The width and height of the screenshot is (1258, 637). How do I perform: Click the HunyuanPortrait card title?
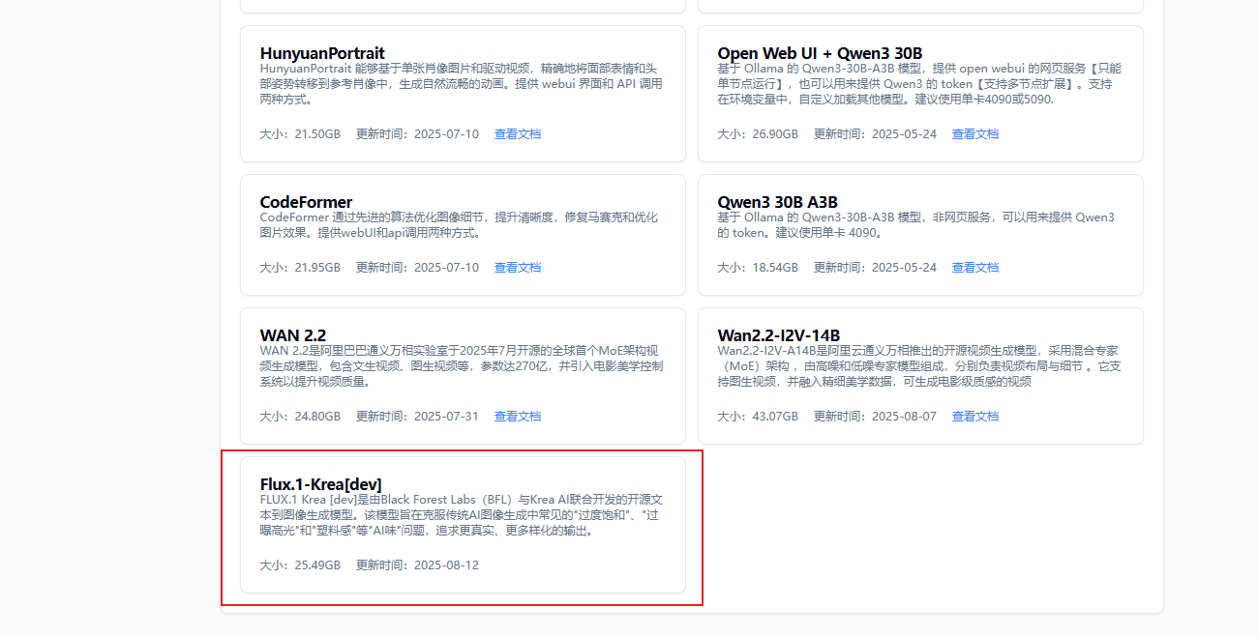pyautogui.click(x=322, y=53)
